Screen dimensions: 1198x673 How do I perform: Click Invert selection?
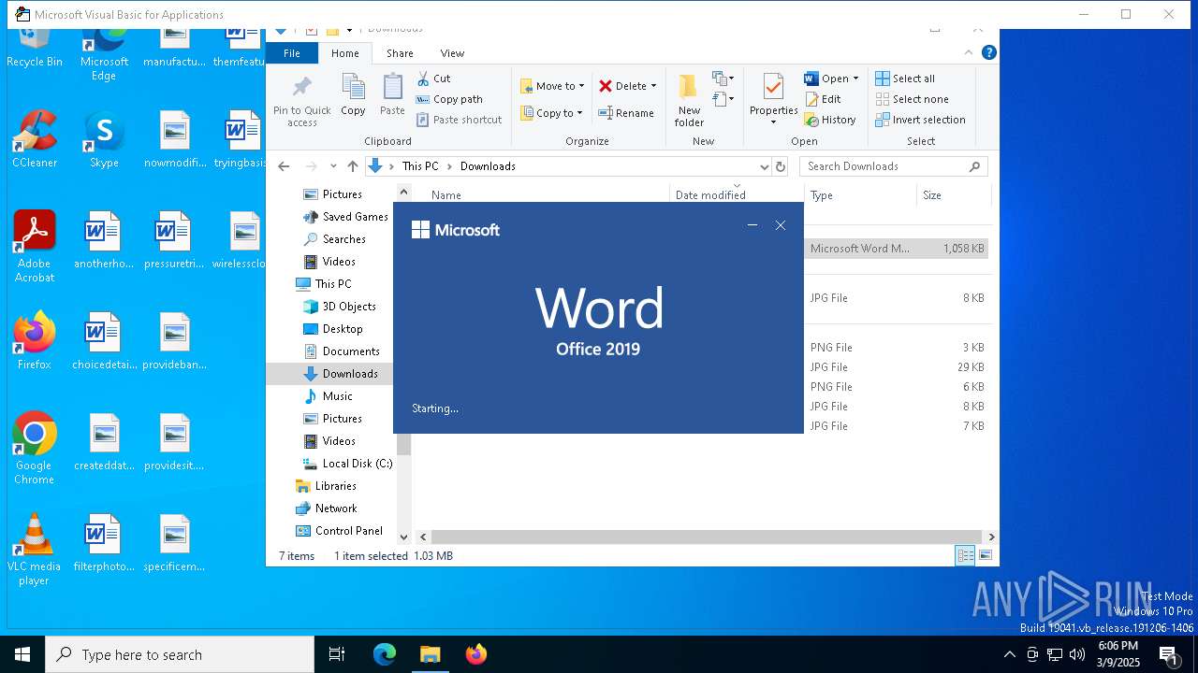pos(921,120)
